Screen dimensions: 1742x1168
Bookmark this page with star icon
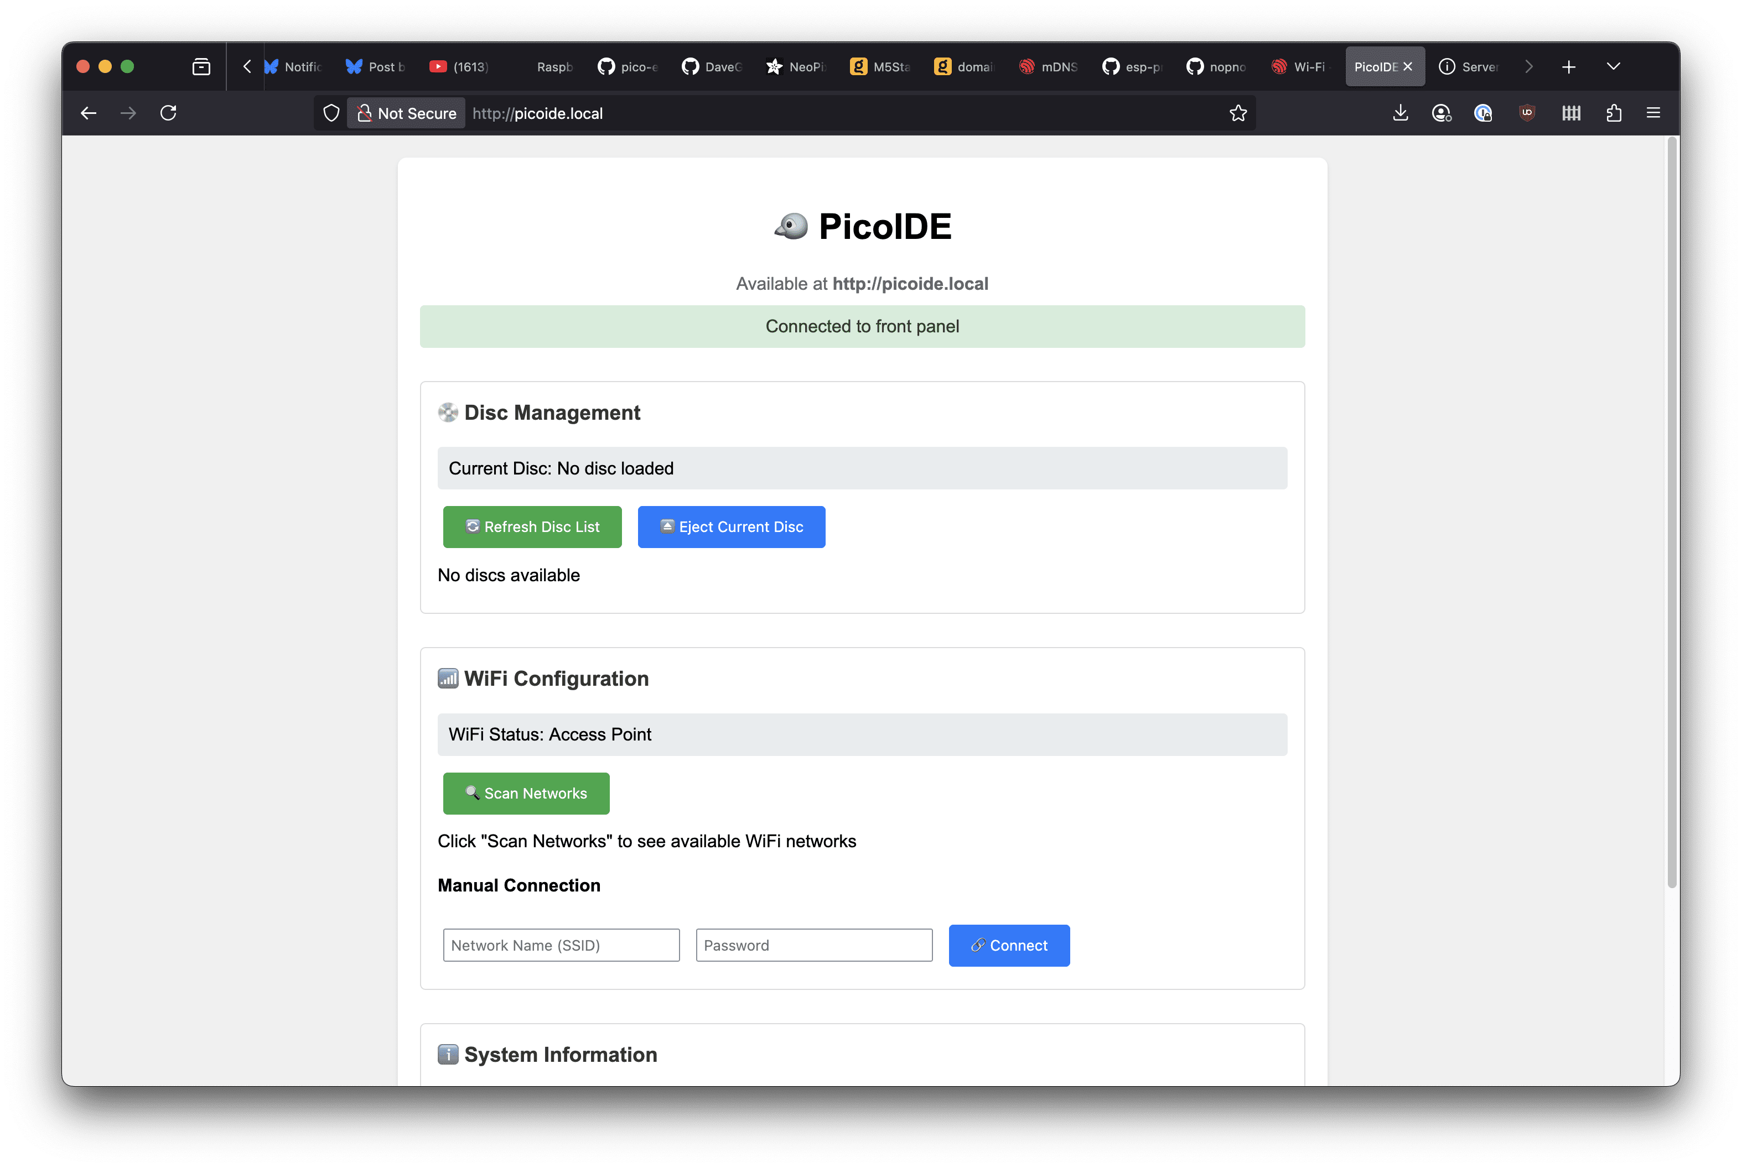[x=1237, y=113]
